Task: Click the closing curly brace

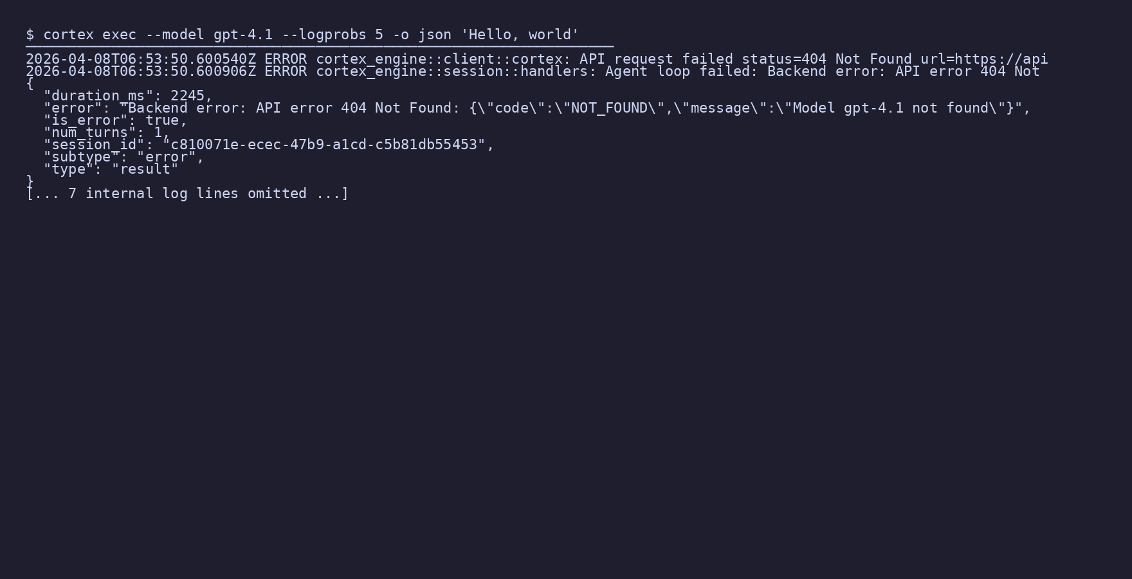Action: click(30, 181)
